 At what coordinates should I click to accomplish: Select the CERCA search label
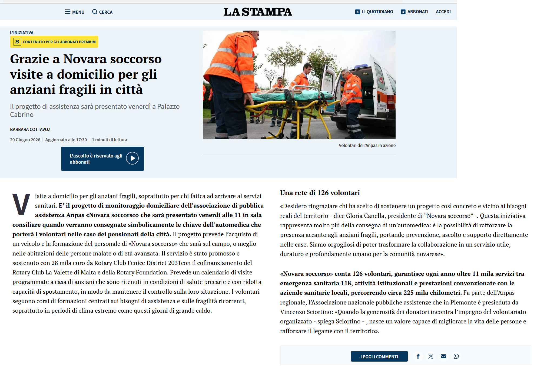106,12
